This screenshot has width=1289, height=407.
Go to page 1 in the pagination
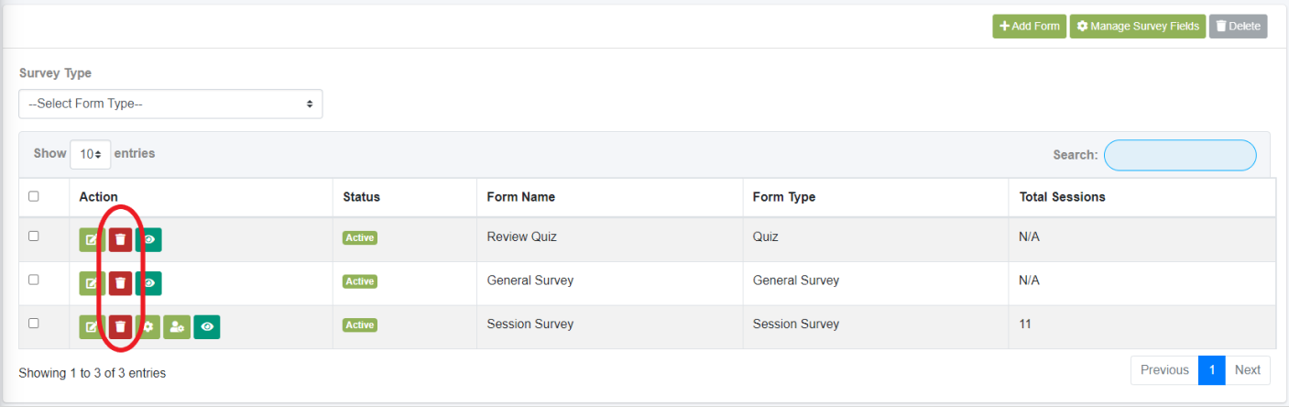(1211, 370)
